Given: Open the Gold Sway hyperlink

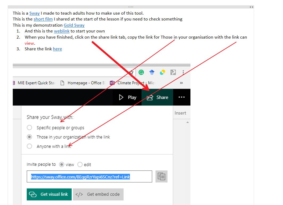Looking at the screenshot, I should pyautogui.click(x=74, y=25).
